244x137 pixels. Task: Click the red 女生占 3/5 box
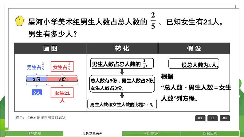(x=62, y=67)
